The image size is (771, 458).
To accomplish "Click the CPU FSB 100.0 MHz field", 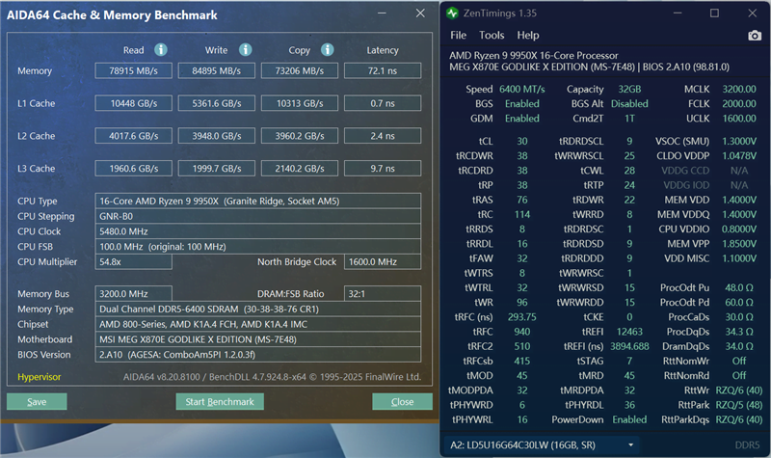I will click(257, 247).
